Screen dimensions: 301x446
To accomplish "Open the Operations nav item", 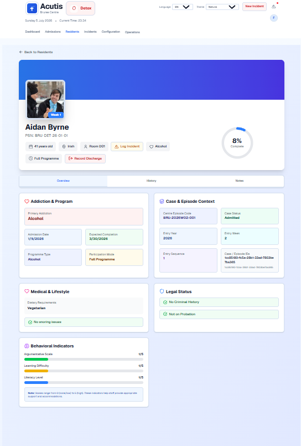I will (132, 32).
